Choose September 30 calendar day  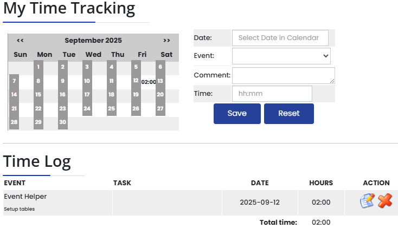63,122
